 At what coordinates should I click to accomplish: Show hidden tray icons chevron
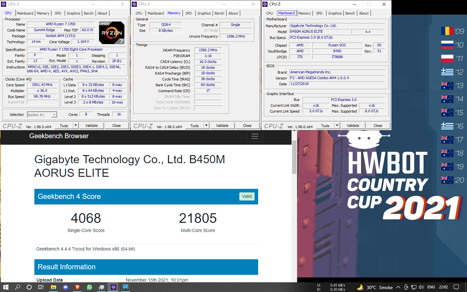coord(398,287)
